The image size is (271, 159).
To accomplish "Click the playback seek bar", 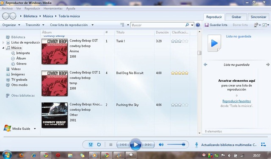I will [x=135, y=137].
